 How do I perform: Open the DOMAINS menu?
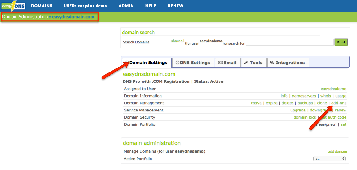(42, 6)
